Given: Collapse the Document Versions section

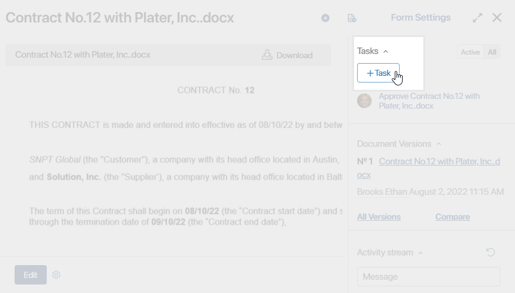Looking at the screenshot, I should click(x=438, y=144).
